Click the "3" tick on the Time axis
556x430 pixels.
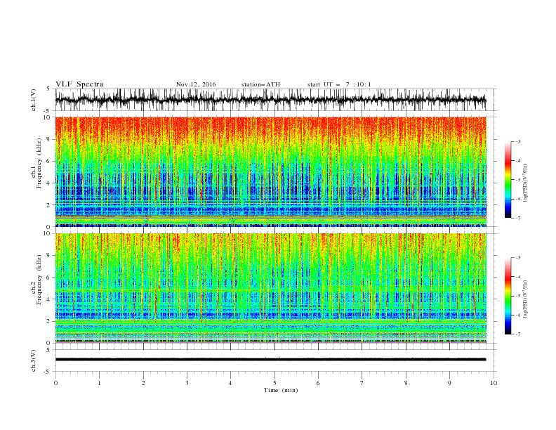click(187, 383)
